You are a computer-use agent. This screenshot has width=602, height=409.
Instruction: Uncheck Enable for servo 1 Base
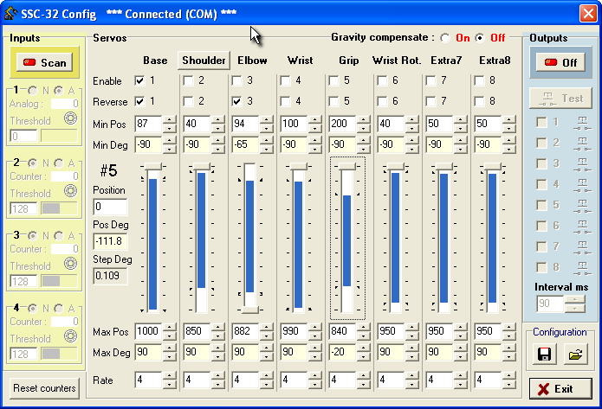coord(139,81)
